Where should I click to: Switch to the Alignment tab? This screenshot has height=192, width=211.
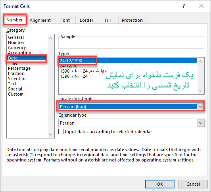pyautogui.click(x=40, y=20)
